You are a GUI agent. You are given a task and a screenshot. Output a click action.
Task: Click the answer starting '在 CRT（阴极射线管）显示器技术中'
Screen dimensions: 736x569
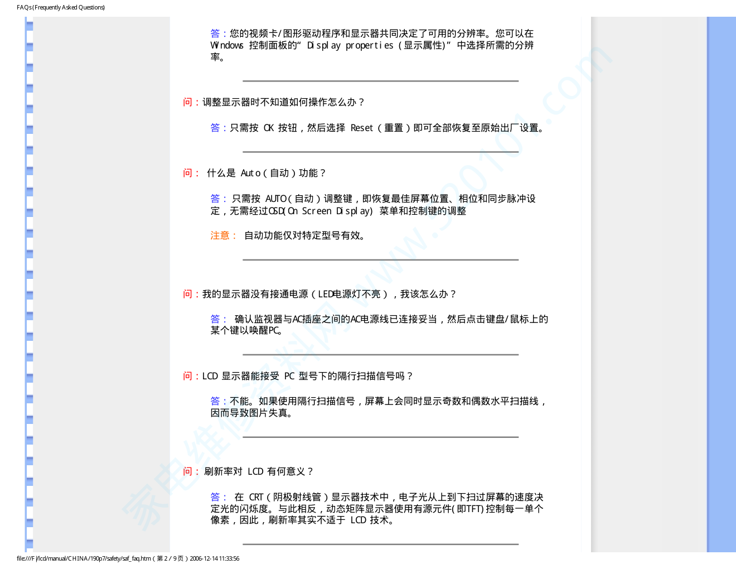click(377, 509)
